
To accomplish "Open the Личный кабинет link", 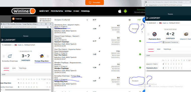I will [x=139, y=12].
